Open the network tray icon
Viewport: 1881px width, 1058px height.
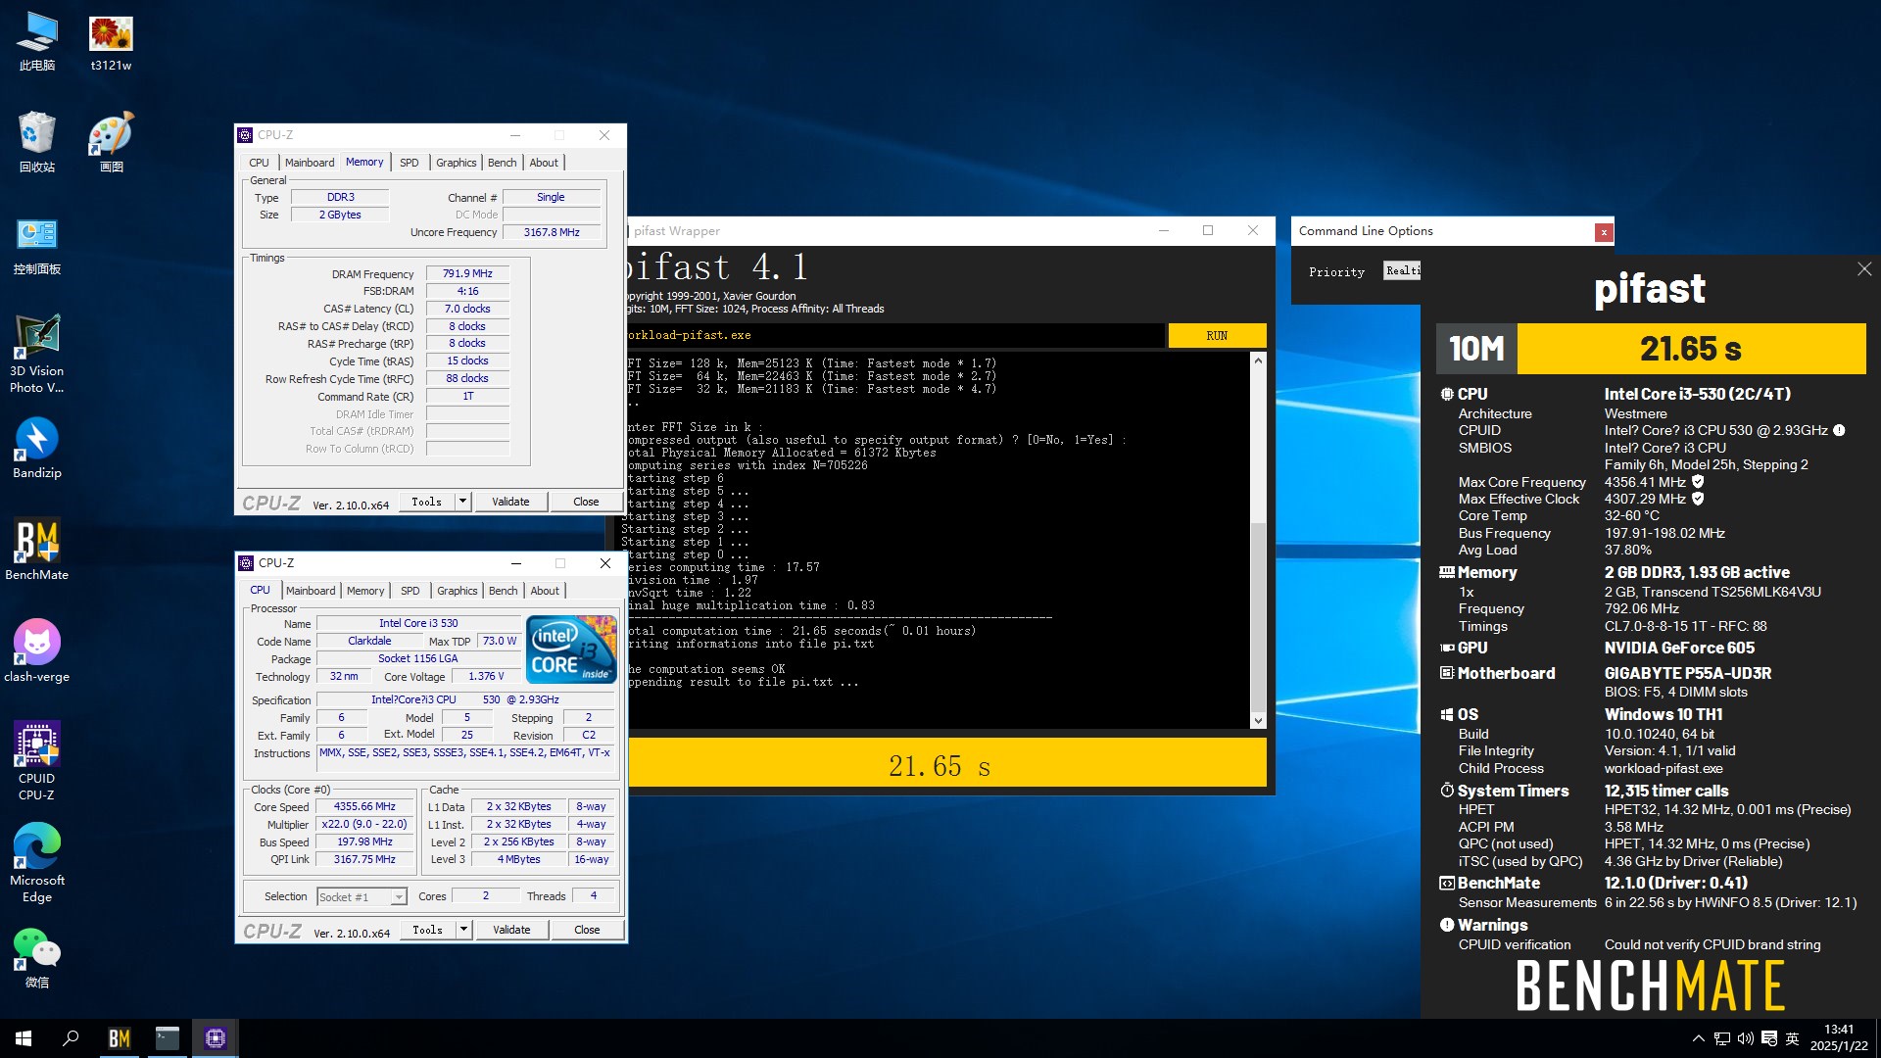(x=1722, y=1038)
